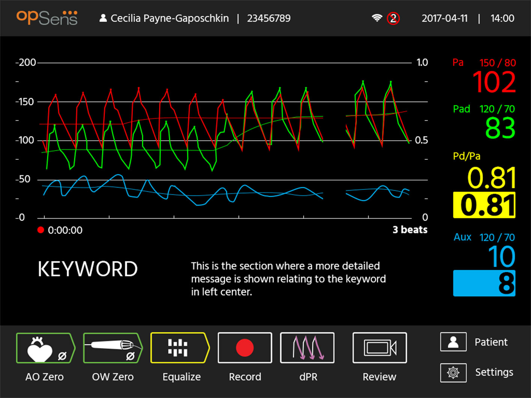The width and height of the screenshot is (531, 398).
Task: Click the time 14:00
Action: pos(502,18)
